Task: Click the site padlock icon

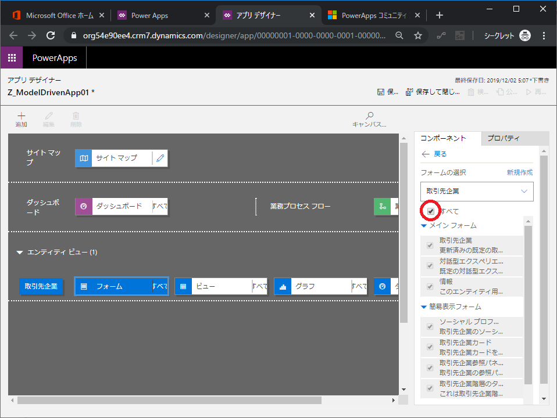Action: click(x=74, y=35)
